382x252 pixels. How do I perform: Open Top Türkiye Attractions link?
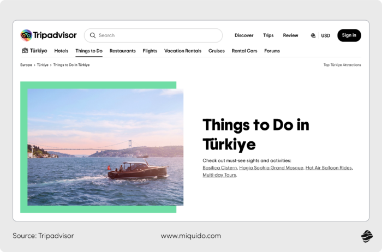[x=342, y=65]
